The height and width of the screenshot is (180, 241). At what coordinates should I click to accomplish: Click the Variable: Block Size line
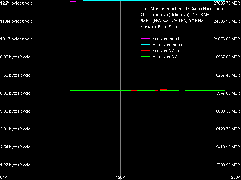tap(159, 27)
